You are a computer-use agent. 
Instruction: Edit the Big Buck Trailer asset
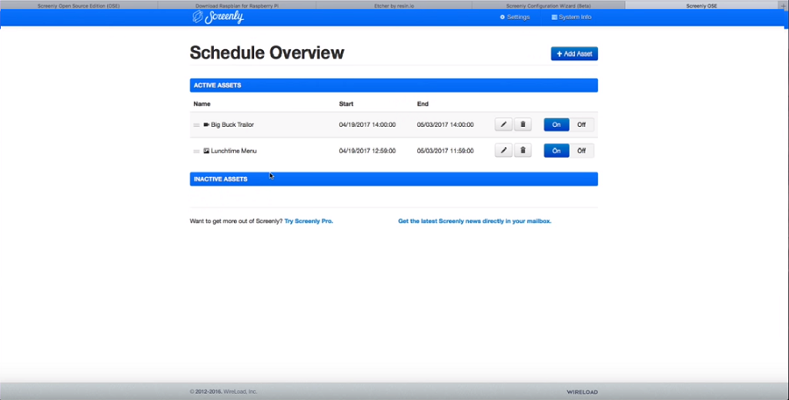(503, 124)
